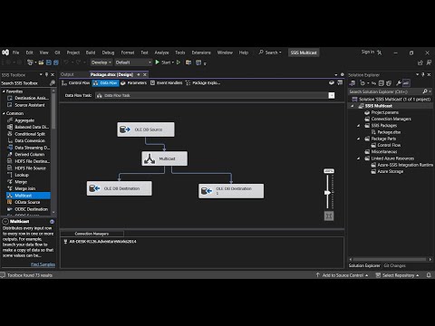Screen dimensions: 435x326
Task: Select the OLE DB Destination 1 component
Action: tap(231, 191)
